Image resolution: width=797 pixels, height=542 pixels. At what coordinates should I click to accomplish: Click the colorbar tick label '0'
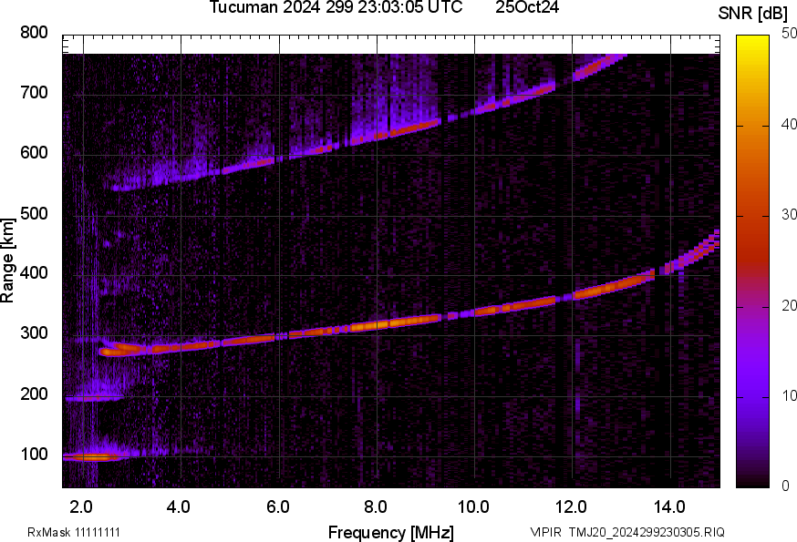point(785,486)
